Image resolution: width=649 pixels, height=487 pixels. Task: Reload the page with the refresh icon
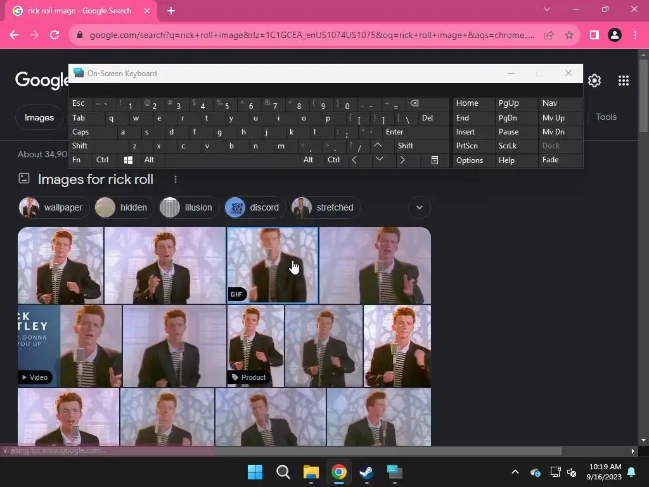click(55, 36)
